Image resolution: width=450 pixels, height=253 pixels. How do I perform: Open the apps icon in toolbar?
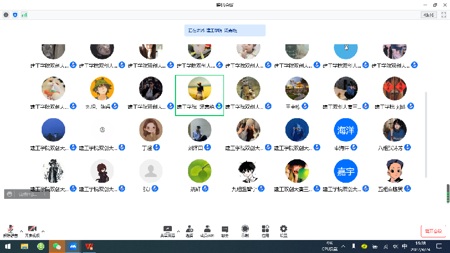265,230
